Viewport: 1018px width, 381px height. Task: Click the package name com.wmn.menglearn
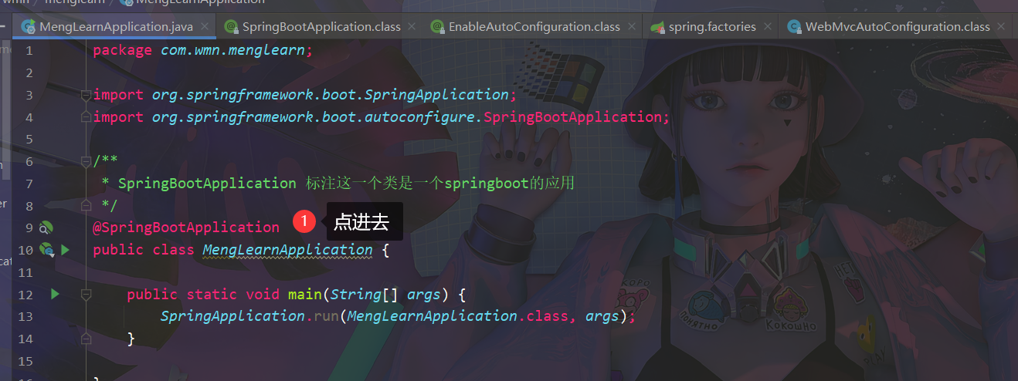(233, 51)
